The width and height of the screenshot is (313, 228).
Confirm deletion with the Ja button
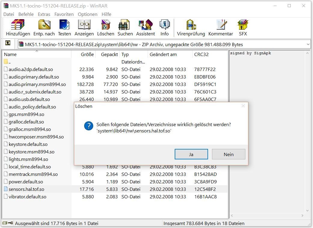point(191,154)
